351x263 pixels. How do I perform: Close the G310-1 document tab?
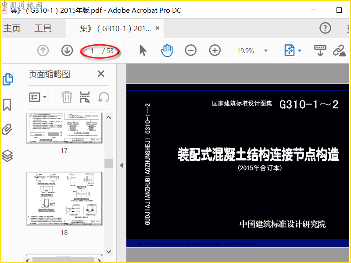click(158, 28)
